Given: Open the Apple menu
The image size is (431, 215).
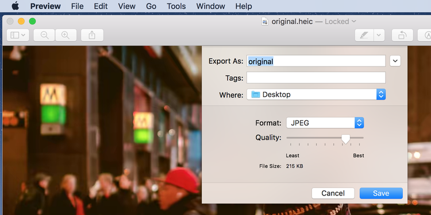Looking at the screenshot, I should coord(16,6).
